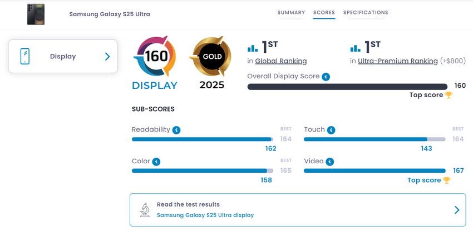Open Samsung Galaxy S25 Ultra display link
This screenshot has width=473, height=241.
[x=205, y=215]
